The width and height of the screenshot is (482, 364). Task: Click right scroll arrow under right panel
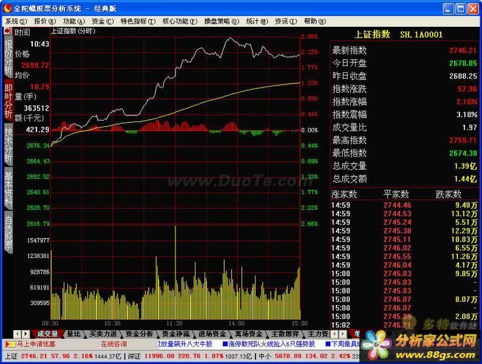pyautogui.click(x=342, y=334)
